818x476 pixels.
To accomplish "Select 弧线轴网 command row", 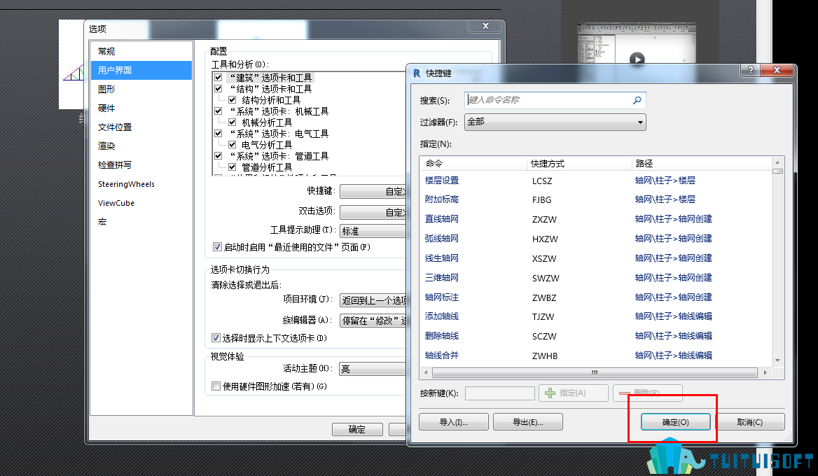I will point(596,239).
